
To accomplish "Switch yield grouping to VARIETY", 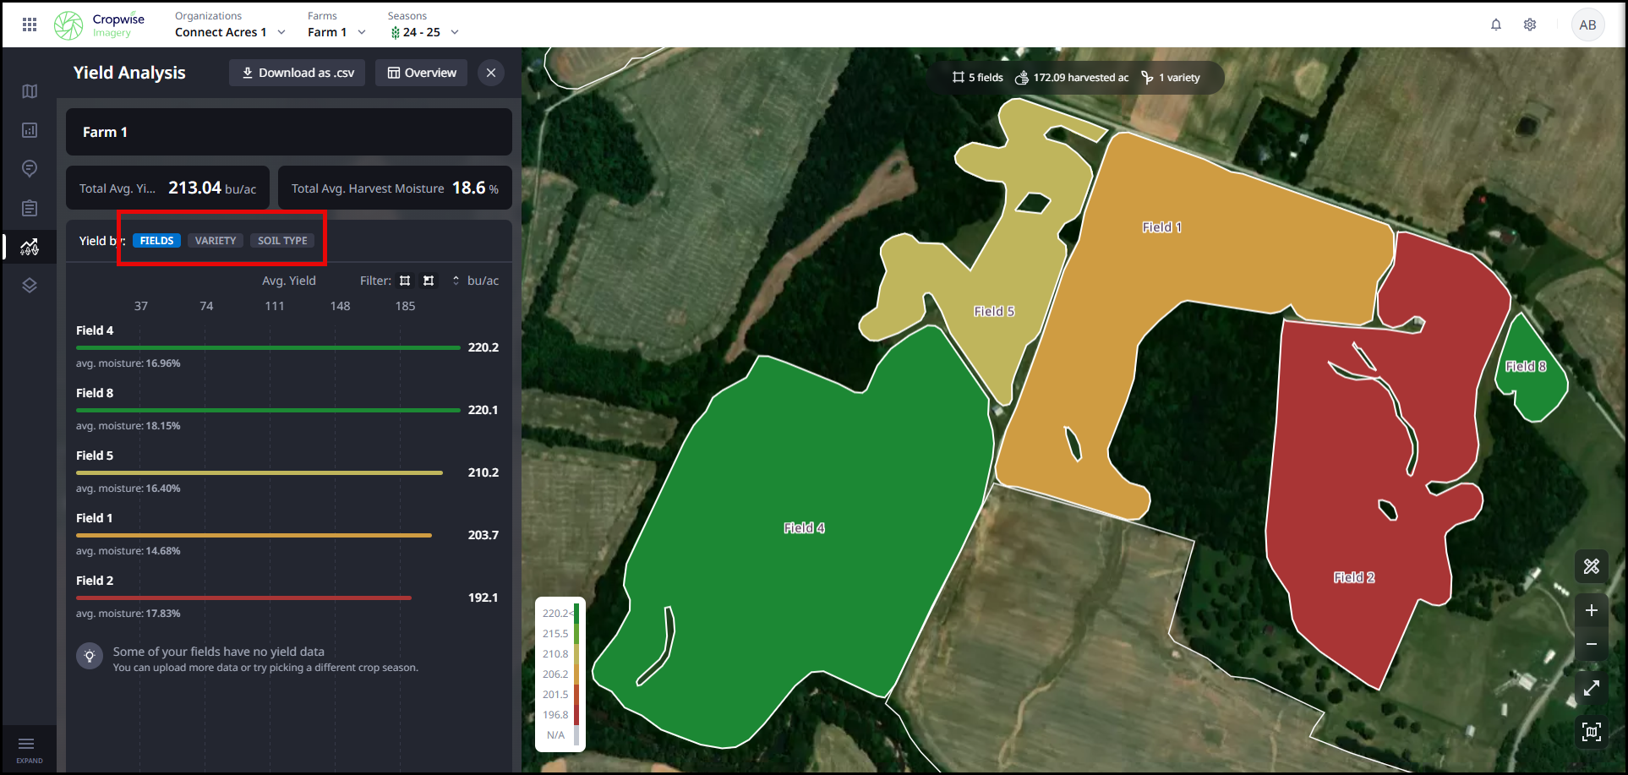I will (x=216, y=241).
